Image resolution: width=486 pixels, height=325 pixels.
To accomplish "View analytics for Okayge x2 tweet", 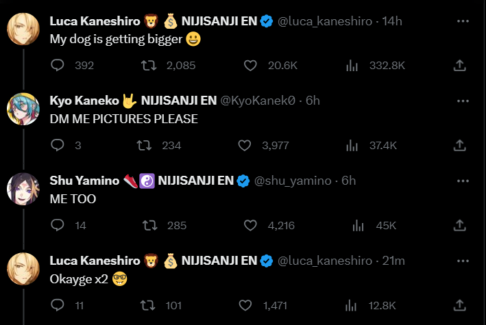I will click(352, 305).
